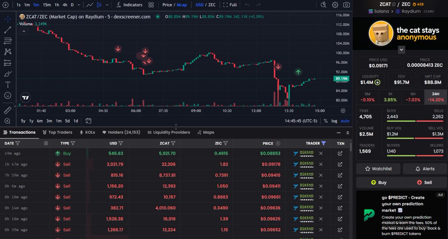Select the 5m timeframe
Image resolution: width=448 pixels, height=239 pixels.
pyautogui.click(x=36, y=5)
